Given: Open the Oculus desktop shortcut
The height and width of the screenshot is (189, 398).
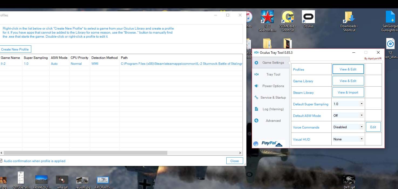Looking at the screenshot, I should (308, 19).
